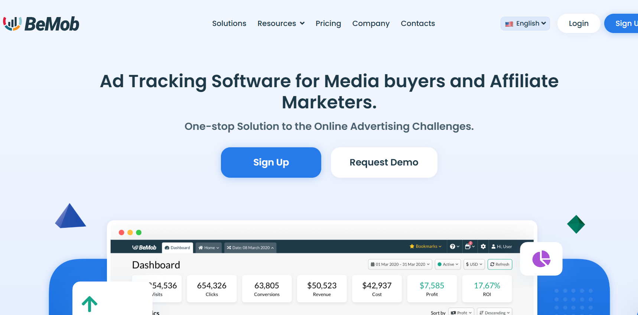This screenshot has height=315, width=638.
Task: Click the Refresh button on the dashboard
Action: click(500, 264)
